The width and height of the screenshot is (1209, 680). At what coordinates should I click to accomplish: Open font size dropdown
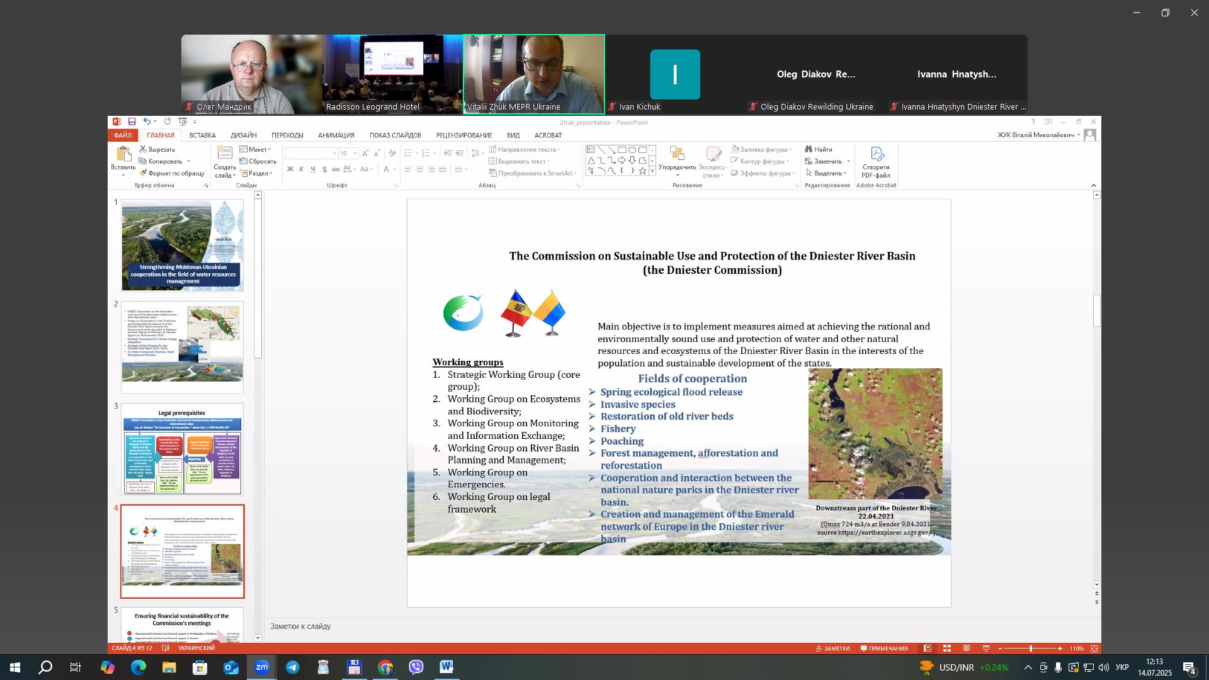(356, 154)
